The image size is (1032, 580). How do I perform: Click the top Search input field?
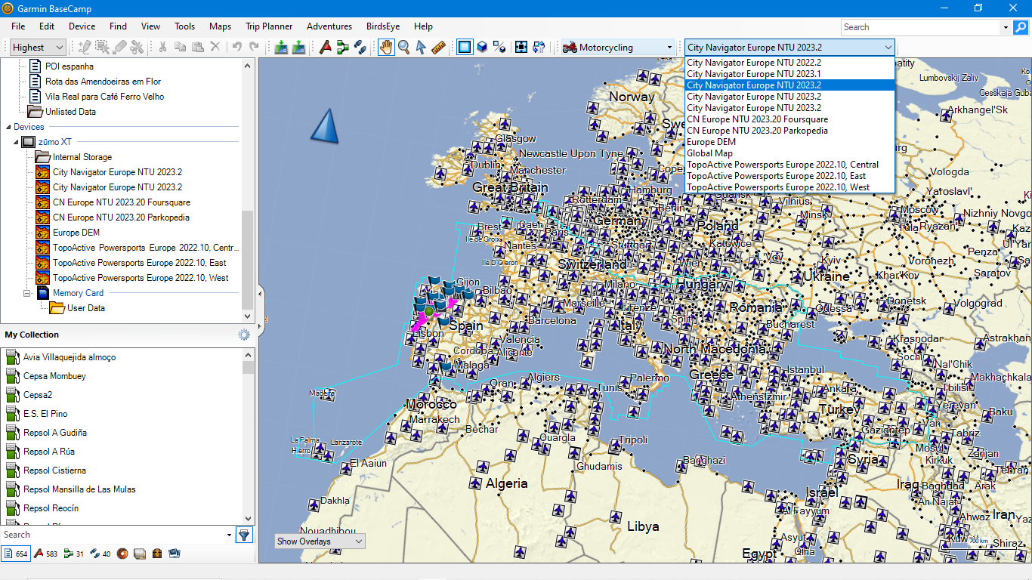(920, 27)
